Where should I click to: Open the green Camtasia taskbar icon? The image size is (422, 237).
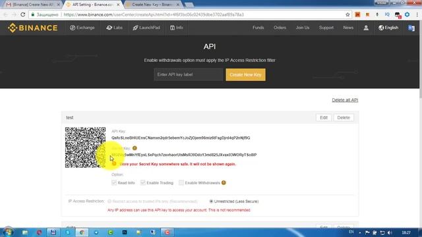coord(110,232)
